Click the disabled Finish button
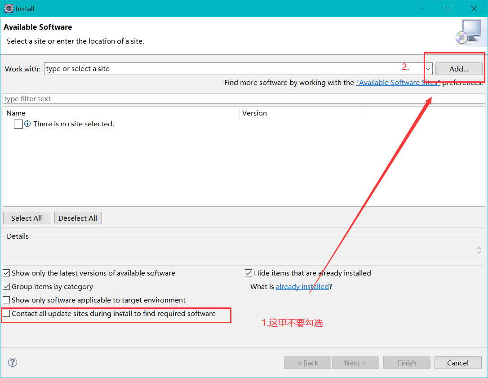 click(x=407, y=363)
